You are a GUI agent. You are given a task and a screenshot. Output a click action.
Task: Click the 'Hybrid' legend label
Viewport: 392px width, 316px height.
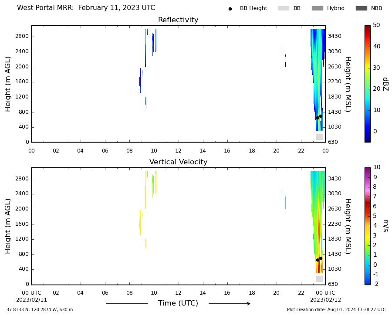[x=336, y=8]
